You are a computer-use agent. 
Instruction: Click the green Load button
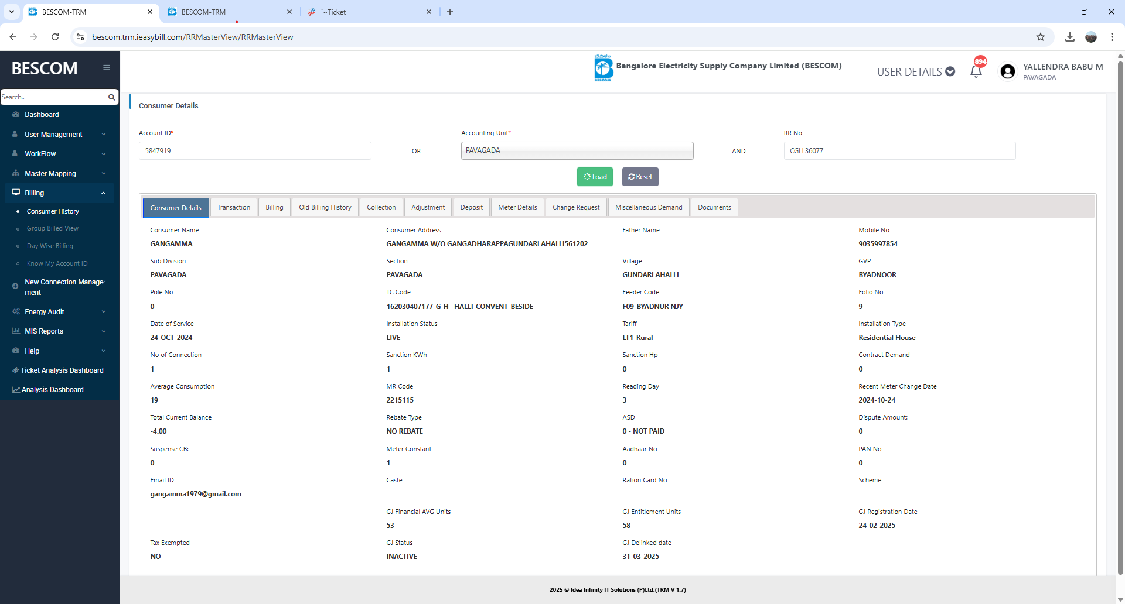click(x=595, y=177)
